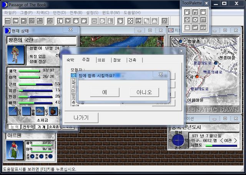Click the helmet slot in equipment row
This screenshot has width=246, height=175.
[40, 111]
